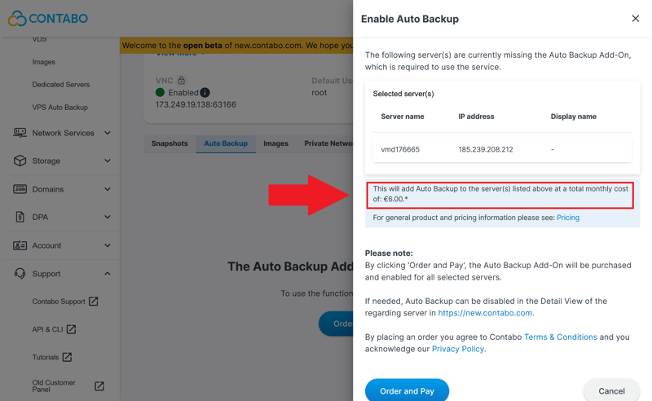Click the Domains sidebar icon

coord(20,189)
